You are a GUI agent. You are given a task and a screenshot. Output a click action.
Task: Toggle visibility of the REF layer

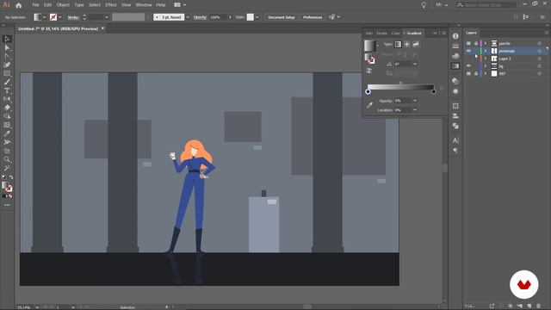(468, 73)
